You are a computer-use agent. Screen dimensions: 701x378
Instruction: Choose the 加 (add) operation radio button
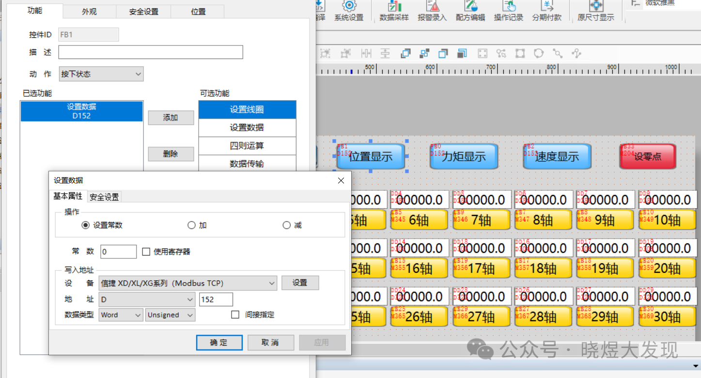[x=191, y=225]
